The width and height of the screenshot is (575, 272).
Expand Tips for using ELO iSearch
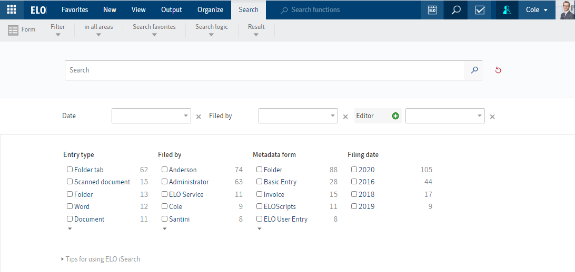(102, 259)
